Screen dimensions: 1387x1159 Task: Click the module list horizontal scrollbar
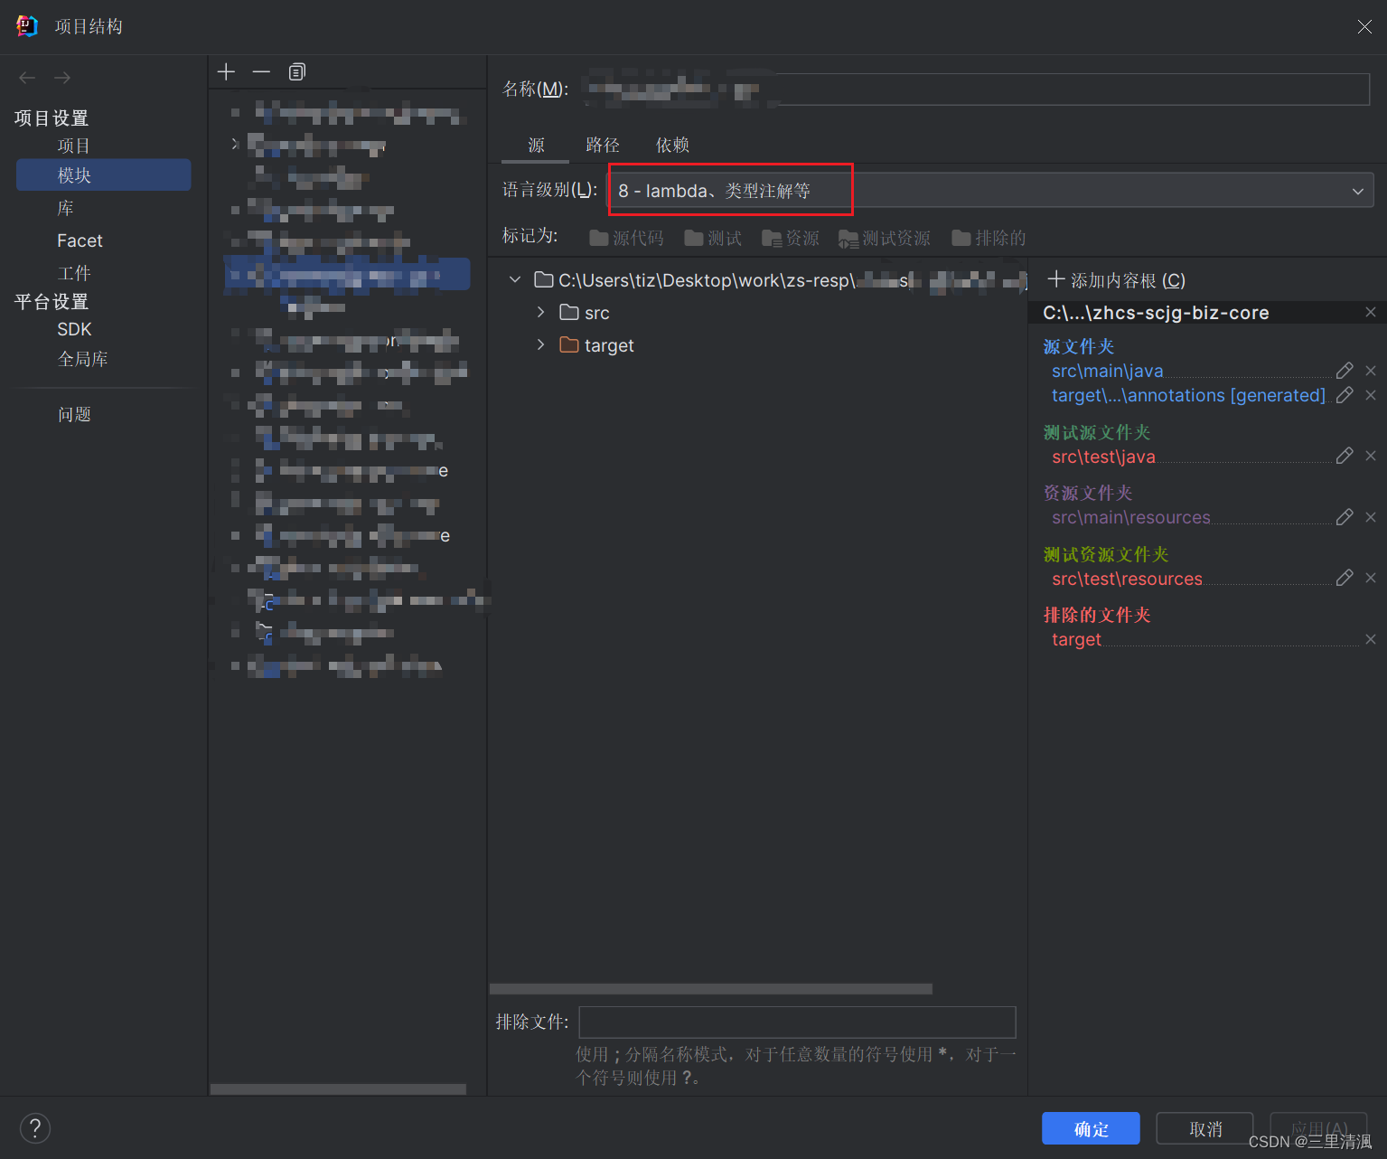(338, 1088)
